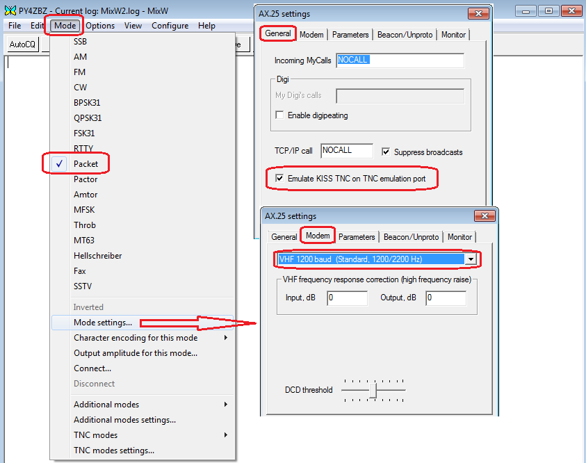Toggle Emulate KISS TNC on TNC emulation port
Viewport: 586px width, 463px height.
click(x=350, y=179)
